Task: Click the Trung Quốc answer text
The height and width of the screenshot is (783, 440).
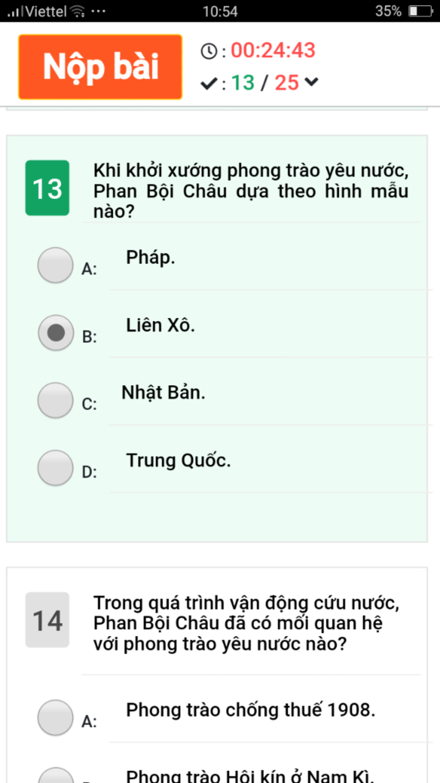Action: 178,460
